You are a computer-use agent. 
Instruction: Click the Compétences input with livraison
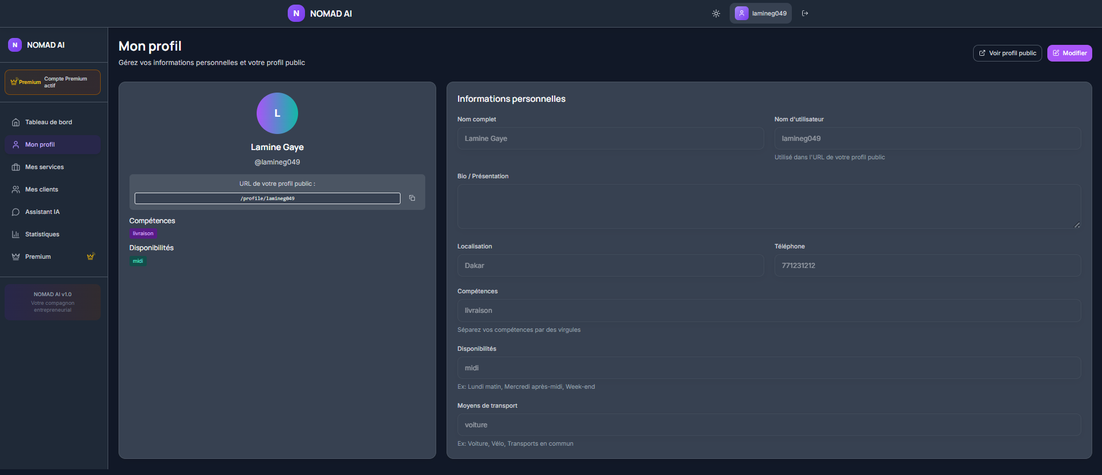[769, 311]
